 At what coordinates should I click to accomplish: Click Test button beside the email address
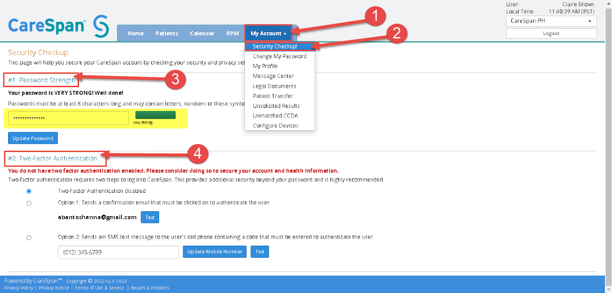(150, 217)
